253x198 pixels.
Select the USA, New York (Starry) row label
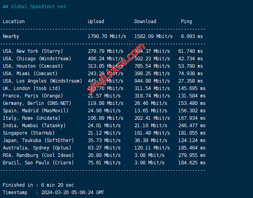pos(33,51)
